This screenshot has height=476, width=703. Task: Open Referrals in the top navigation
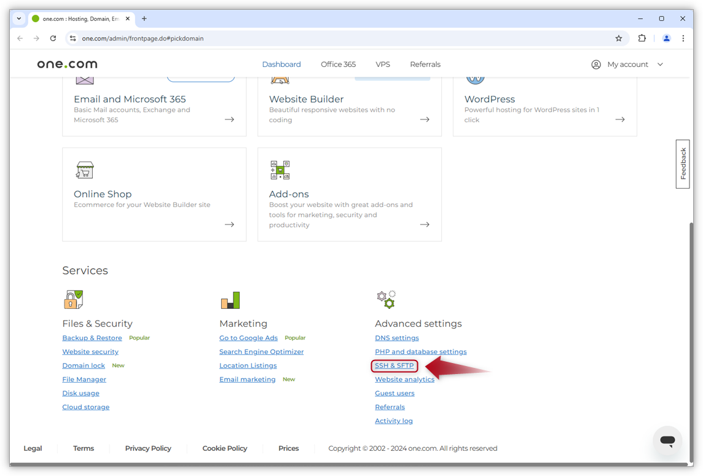(x=425, y=64)
